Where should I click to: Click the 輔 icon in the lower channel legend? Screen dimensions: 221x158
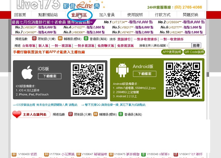coord(95,114)
